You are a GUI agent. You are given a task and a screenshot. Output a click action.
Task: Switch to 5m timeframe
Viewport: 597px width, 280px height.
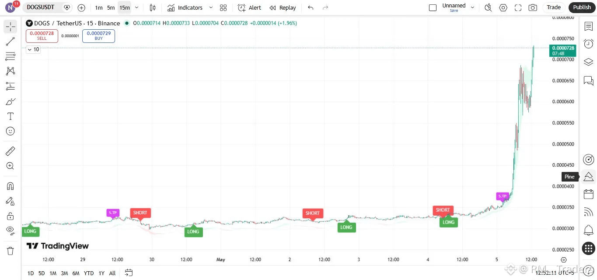tap(111, 7)
